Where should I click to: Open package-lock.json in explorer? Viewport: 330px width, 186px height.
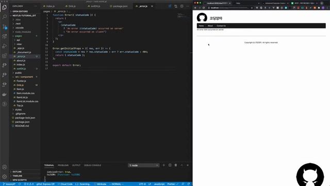coord(25,118)
